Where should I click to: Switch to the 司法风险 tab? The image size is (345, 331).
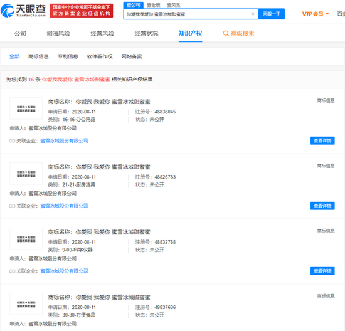58,33
